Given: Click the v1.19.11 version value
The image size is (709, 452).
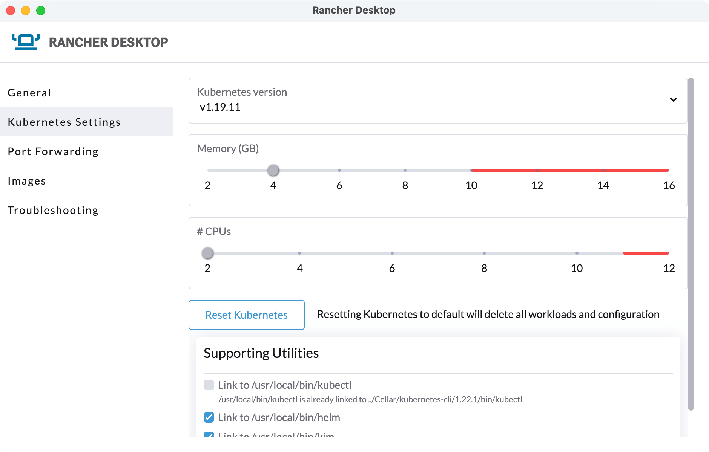Looking at the screenshot, I should tap(220, 107).
